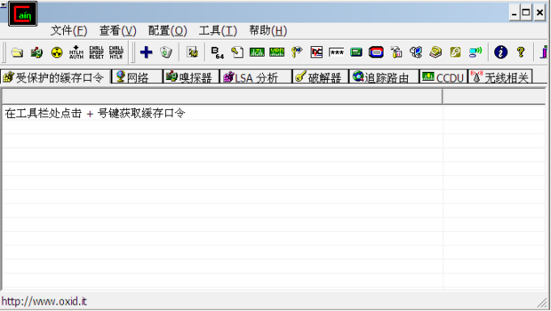This screenshot has width=551, height=311.
Task: Click the yellow telephone toolbar icon
Action: pos(436,53)
